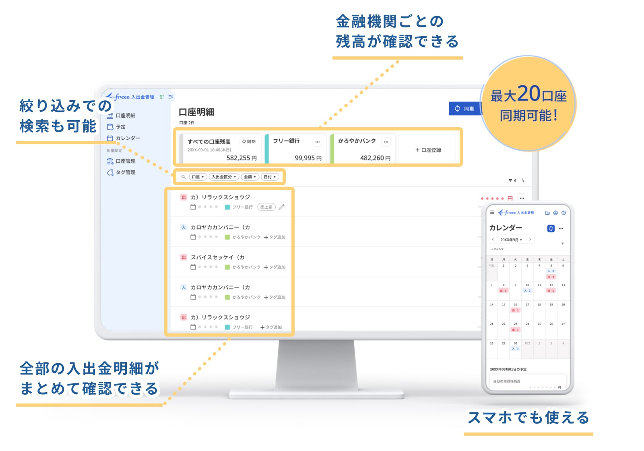The height and width of the screenshot is (451, 644).
Task: Open カレンダー from the sidebar
Action: (128, 138)
